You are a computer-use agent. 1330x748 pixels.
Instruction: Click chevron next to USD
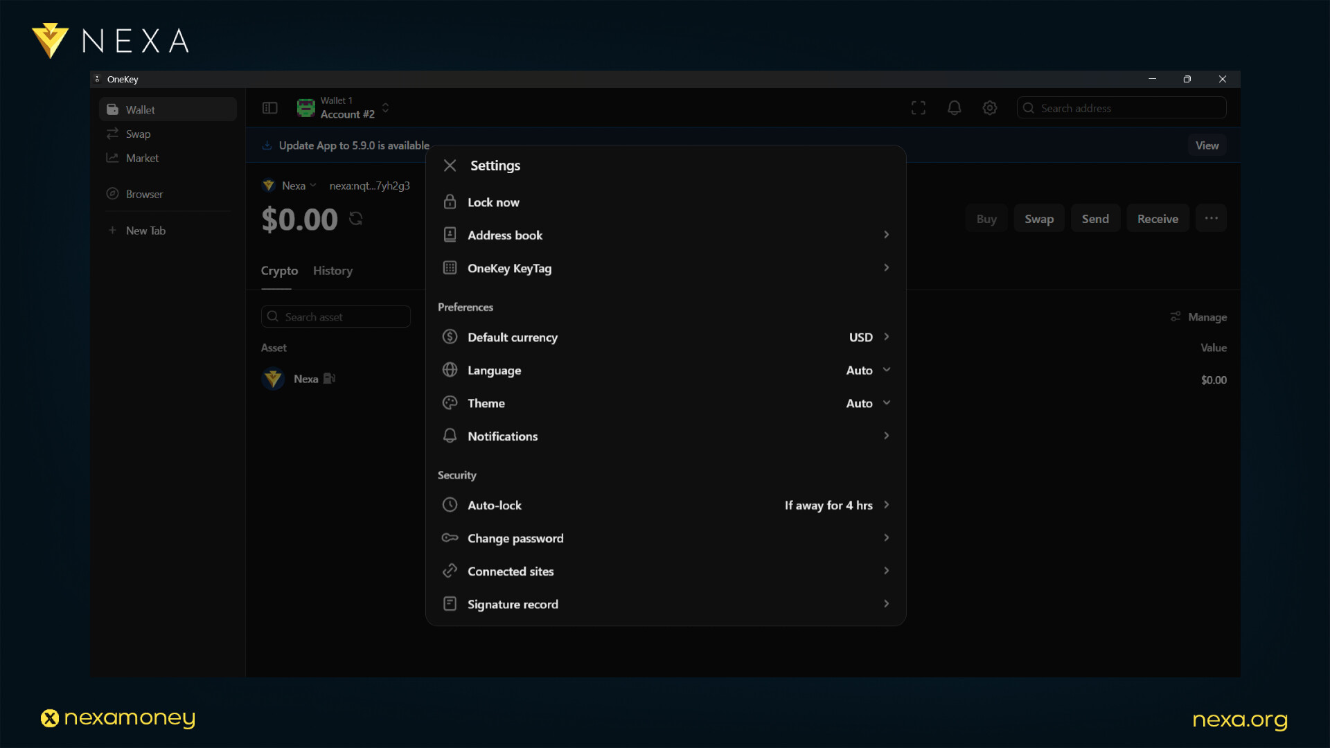click(886, 337)
